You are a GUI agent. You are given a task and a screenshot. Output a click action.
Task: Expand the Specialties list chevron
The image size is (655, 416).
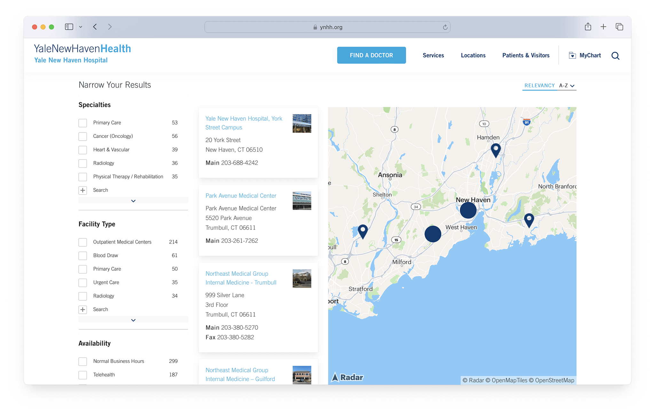[133, 201]
